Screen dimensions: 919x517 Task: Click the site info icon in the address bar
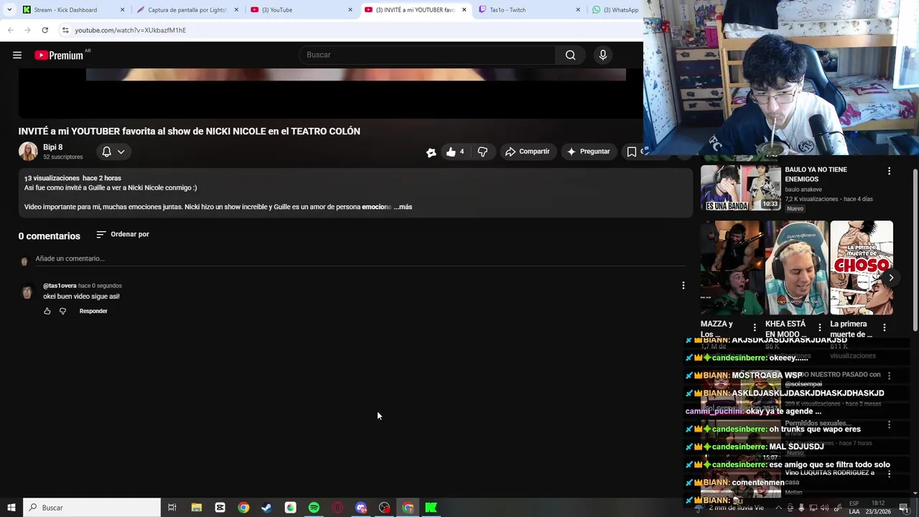pyautogui.click(x=65, y=30)
